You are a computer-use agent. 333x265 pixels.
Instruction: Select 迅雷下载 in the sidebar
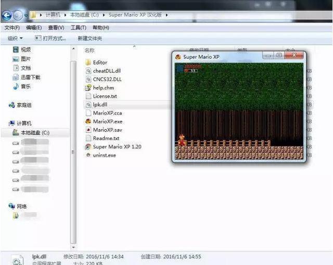tap(30, 78)
